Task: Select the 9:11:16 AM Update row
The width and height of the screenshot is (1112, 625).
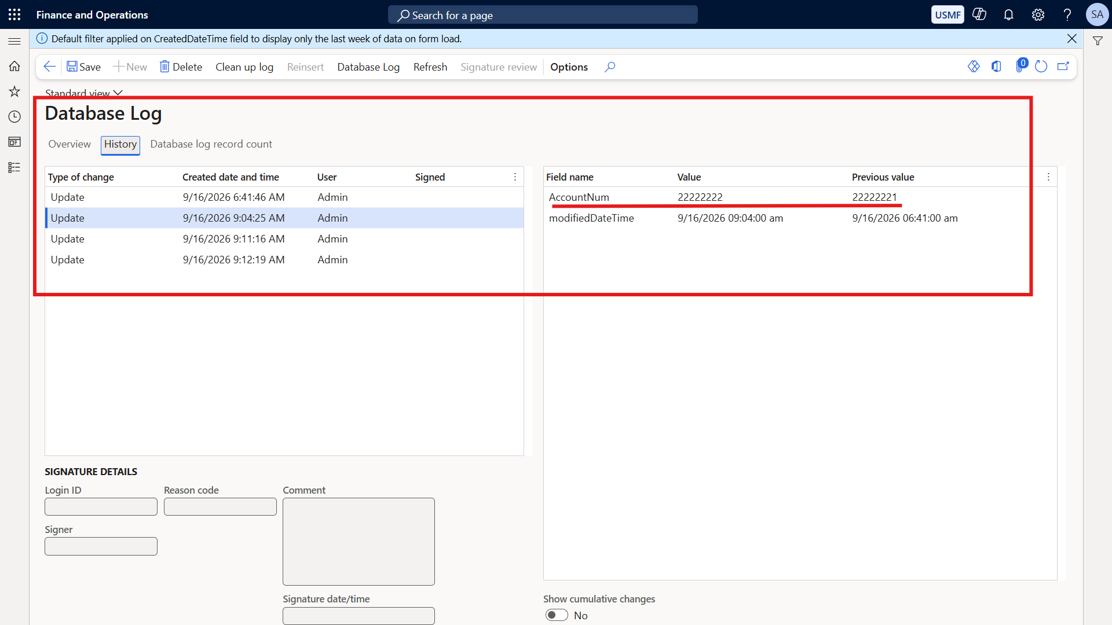Action: [284, 239]
